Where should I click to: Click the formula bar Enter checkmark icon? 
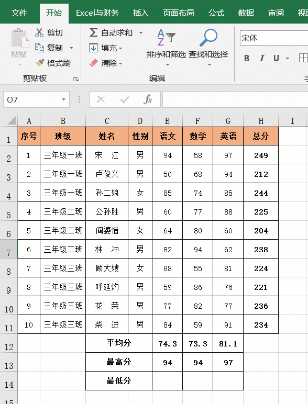coord(125,99)
